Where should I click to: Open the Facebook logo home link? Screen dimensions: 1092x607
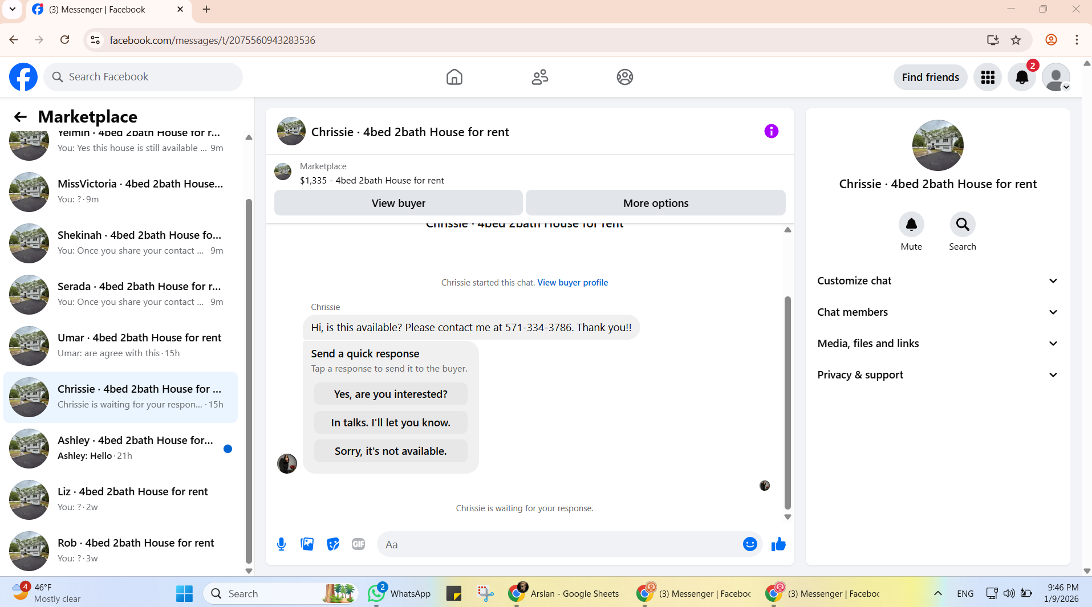[x=23, y=77]
